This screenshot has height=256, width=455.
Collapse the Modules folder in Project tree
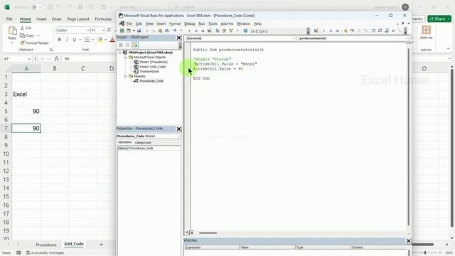125,76
